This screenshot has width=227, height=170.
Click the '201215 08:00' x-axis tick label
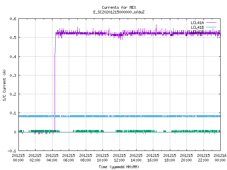coord(85,158)
